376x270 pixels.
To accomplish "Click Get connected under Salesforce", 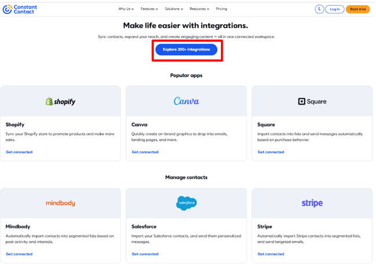I will tap(146, 254).
